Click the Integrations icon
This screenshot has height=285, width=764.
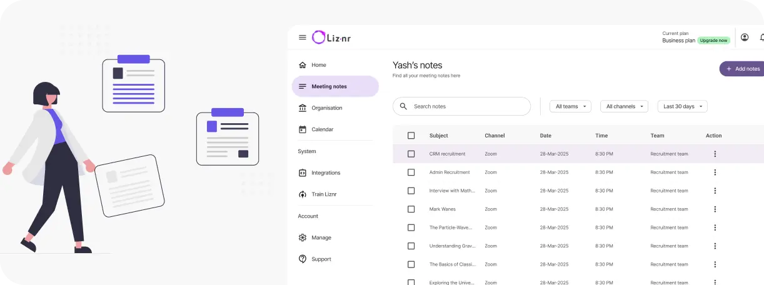(303, 172)
